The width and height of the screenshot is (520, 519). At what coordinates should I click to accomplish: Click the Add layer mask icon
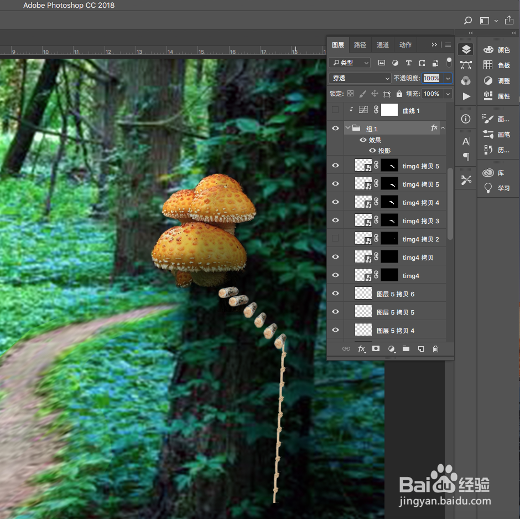(376, 349)
